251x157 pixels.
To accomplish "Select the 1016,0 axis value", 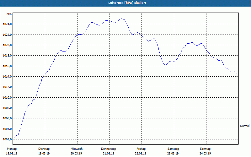I will coord(7,66).
